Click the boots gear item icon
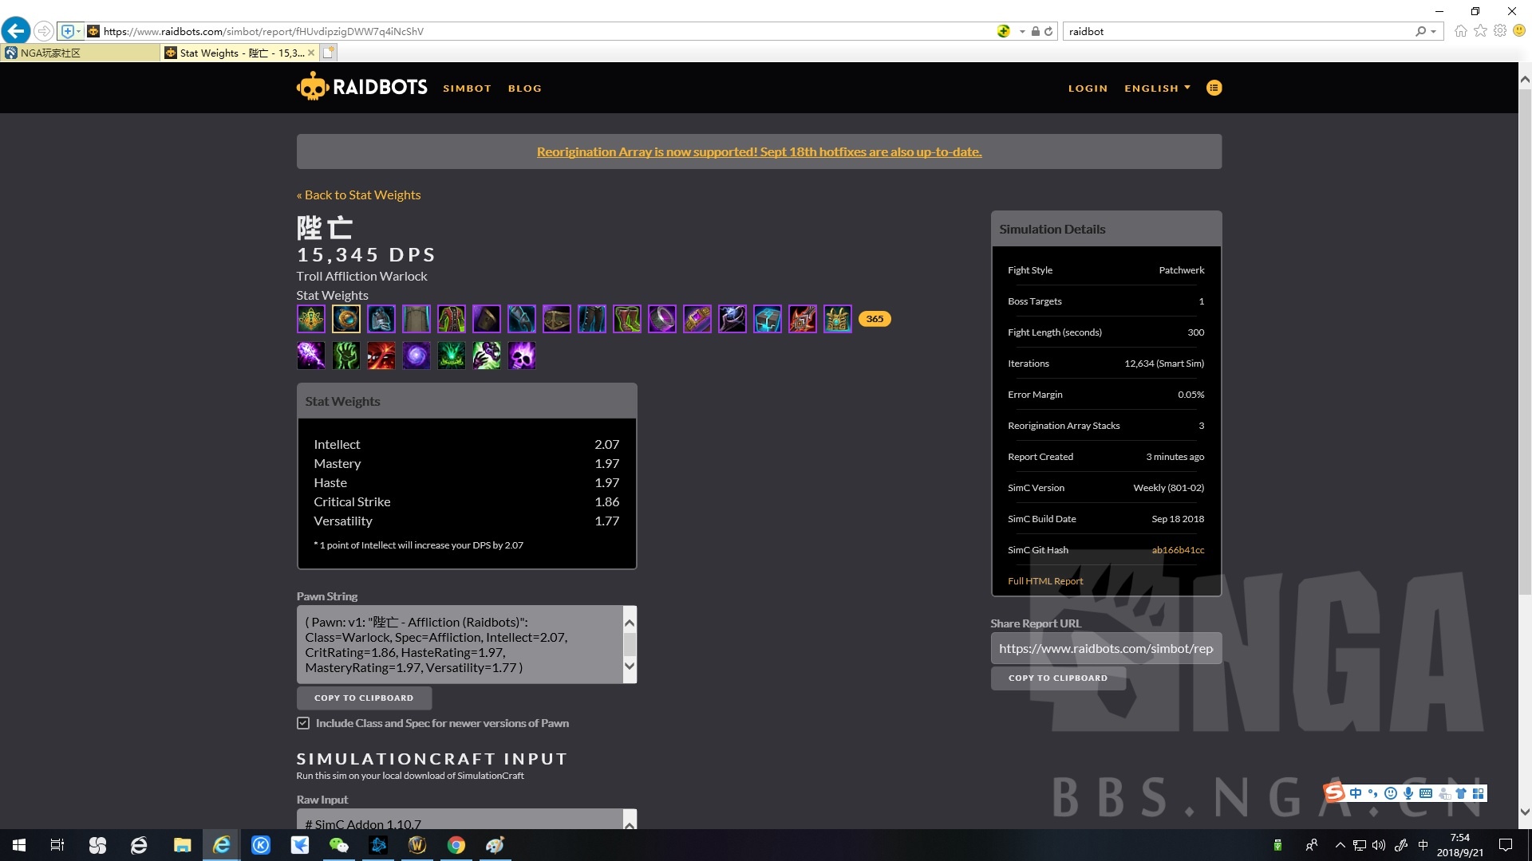The image size is (1532, 861). pyautogui.click(x=627, y=319)
